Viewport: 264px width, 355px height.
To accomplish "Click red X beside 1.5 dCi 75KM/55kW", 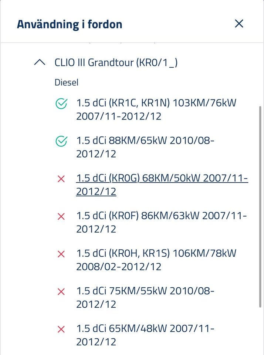I will [x=61, y=292].
